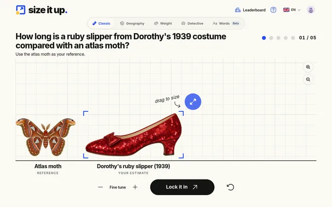This screenshot has width=332, height=207.
Task: Increase size with Fine tune plus
Action: (135, 187)
